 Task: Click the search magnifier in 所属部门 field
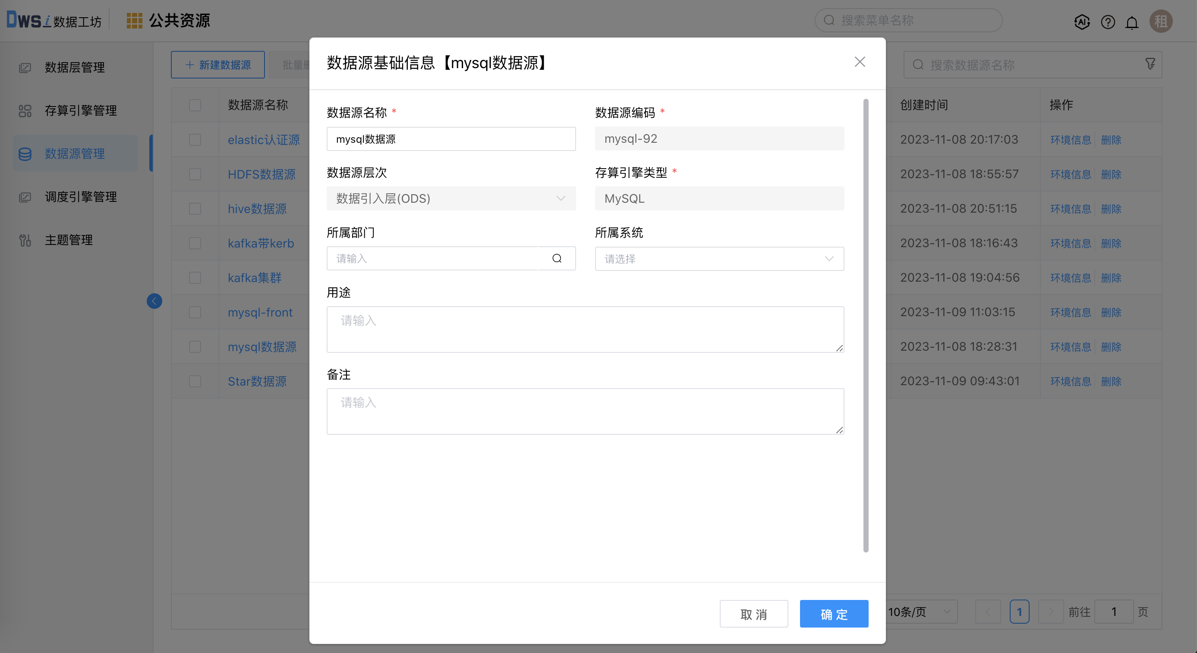[x=556, y=258]
